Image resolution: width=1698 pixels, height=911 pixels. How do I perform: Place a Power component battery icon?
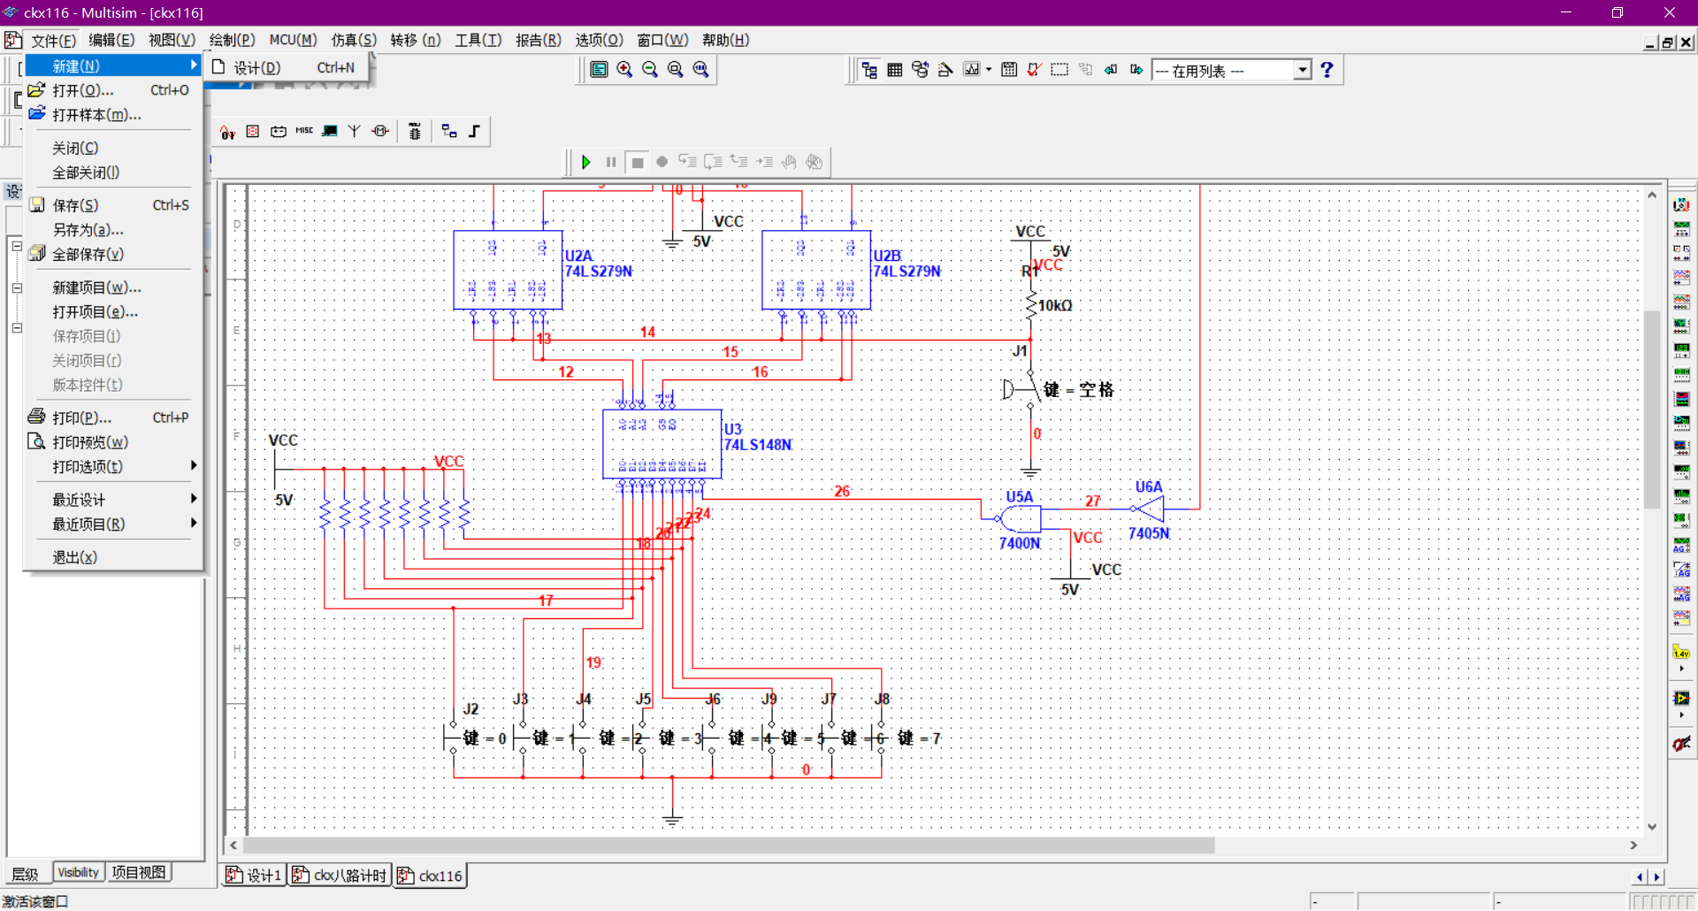pyautogui.click(x=279, y=132)
